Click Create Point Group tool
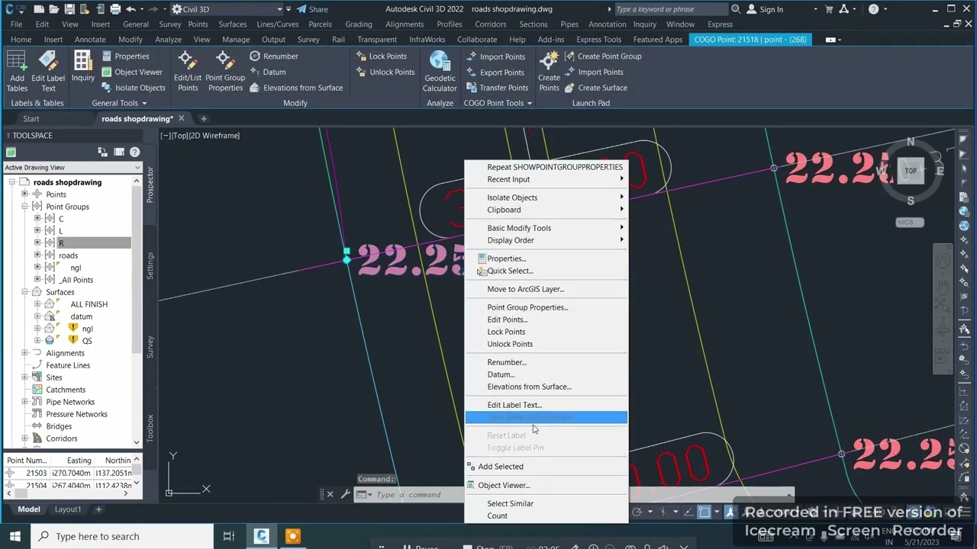This screenshot has height=549, width=977. [603, 56]
